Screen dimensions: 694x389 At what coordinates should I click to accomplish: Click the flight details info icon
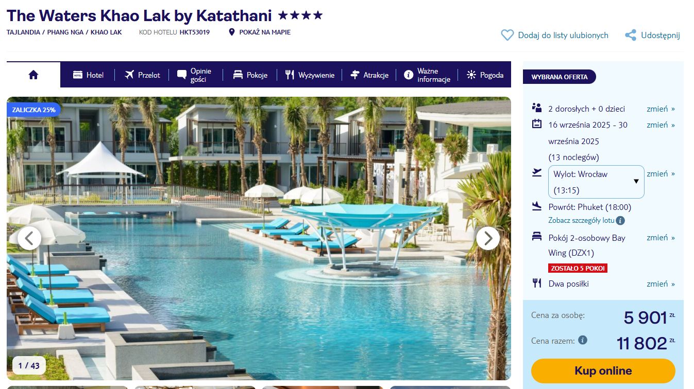coord(620,220)
